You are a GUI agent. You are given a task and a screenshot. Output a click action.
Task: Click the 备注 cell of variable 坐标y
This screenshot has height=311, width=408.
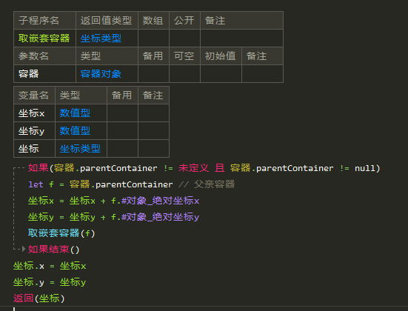pyautogui.click(x=154, y=131)
